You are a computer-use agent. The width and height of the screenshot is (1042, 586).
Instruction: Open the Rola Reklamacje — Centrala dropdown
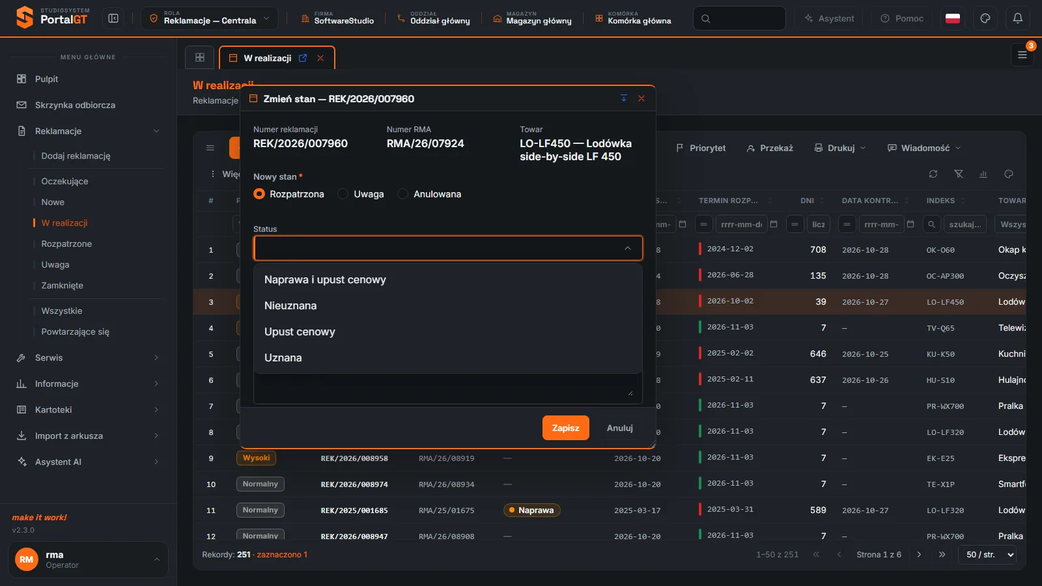(x=210, y=18)
